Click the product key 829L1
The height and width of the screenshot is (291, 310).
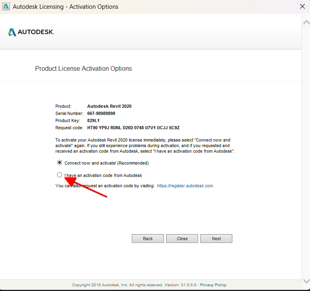point(93,120)
